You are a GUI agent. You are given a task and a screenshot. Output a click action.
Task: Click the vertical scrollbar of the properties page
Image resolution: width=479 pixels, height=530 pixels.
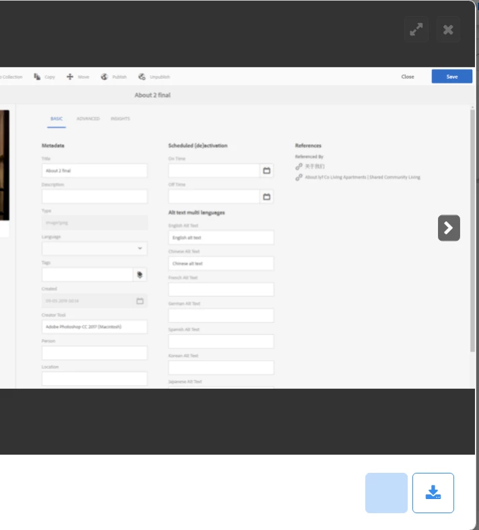click(472, 231)
